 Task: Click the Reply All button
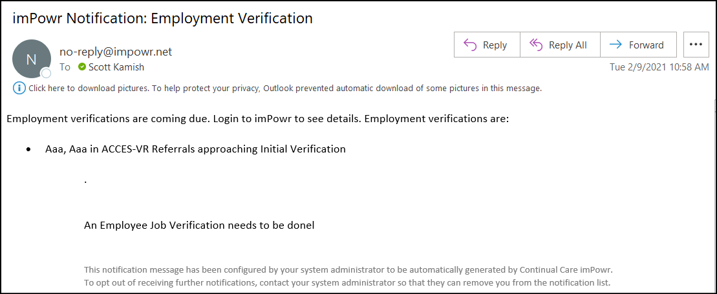(x=560, y=45)
